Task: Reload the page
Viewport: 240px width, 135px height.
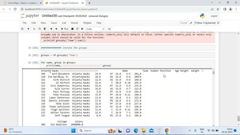Action: 15,9
